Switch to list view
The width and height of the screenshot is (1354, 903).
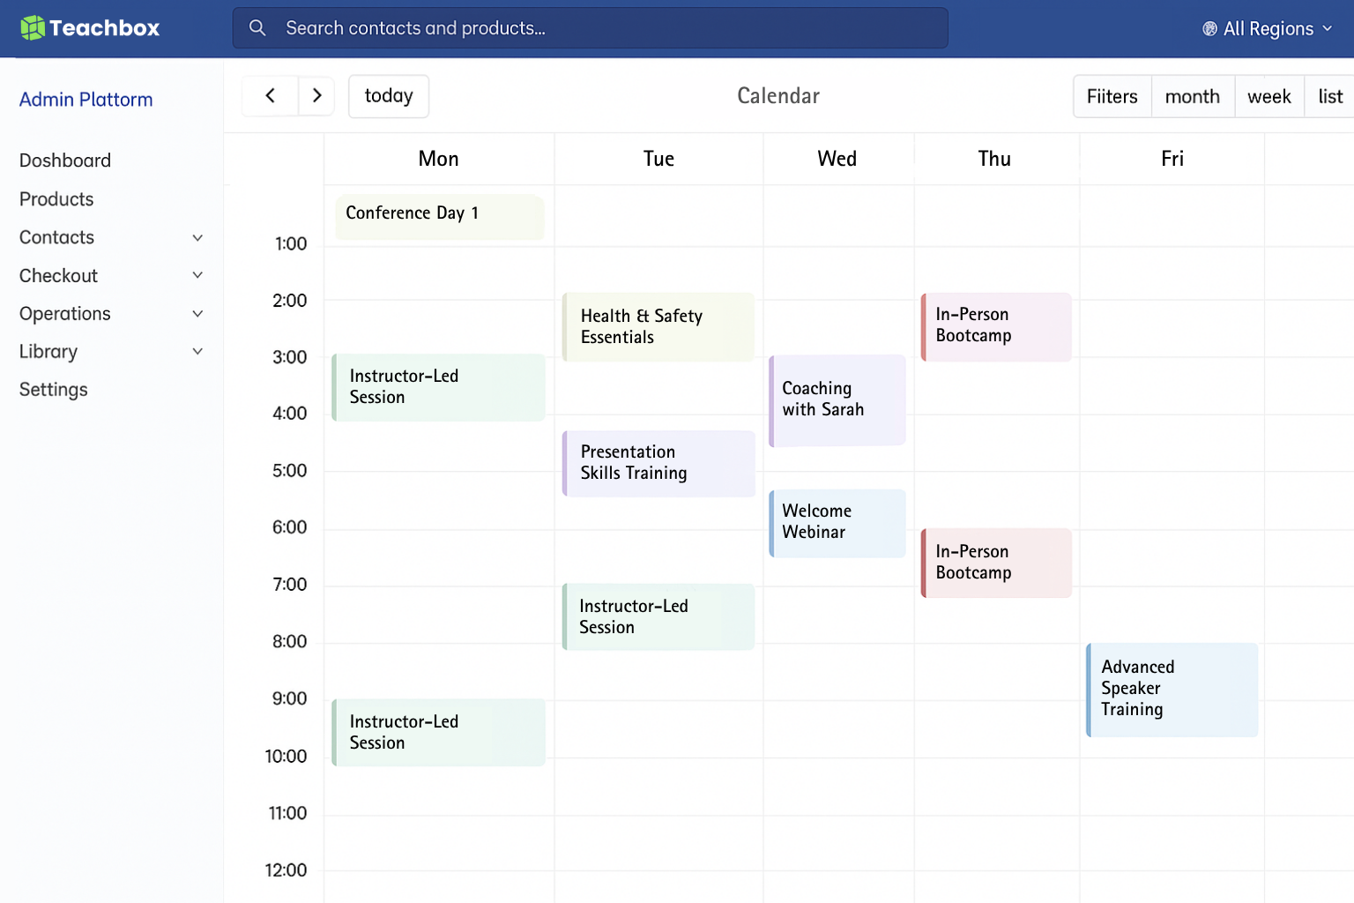(1329, 96)
